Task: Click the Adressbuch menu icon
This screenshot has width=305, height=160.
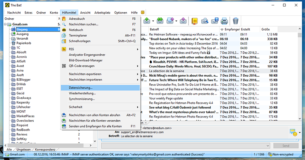Action: coord(64,19)
